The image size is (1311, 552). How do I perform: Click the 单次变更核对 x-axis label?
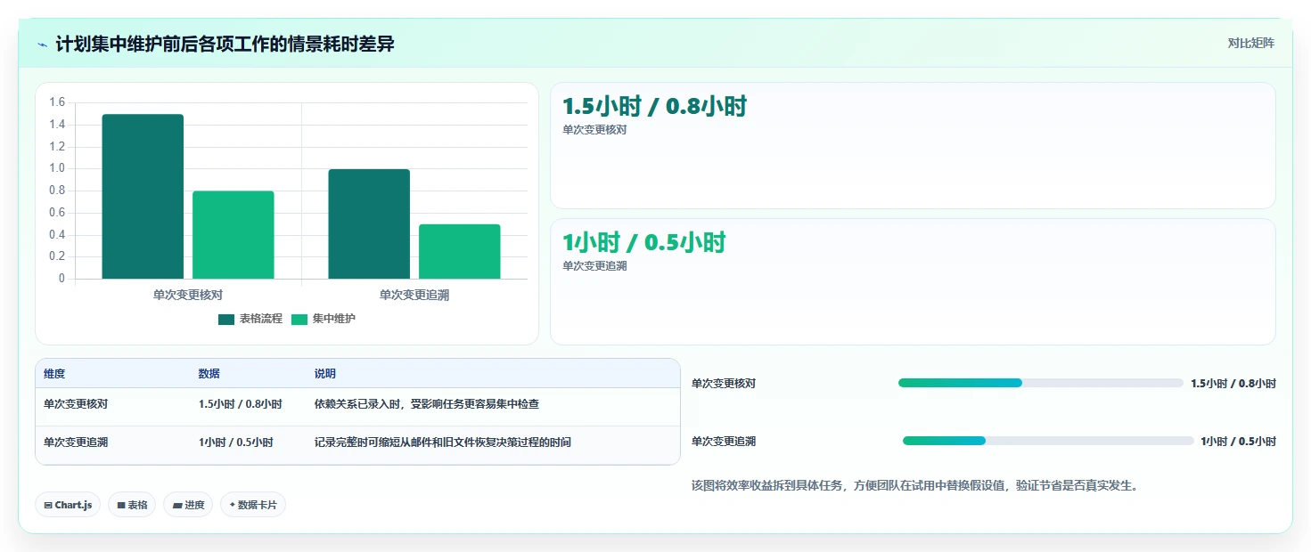point(188,295)
